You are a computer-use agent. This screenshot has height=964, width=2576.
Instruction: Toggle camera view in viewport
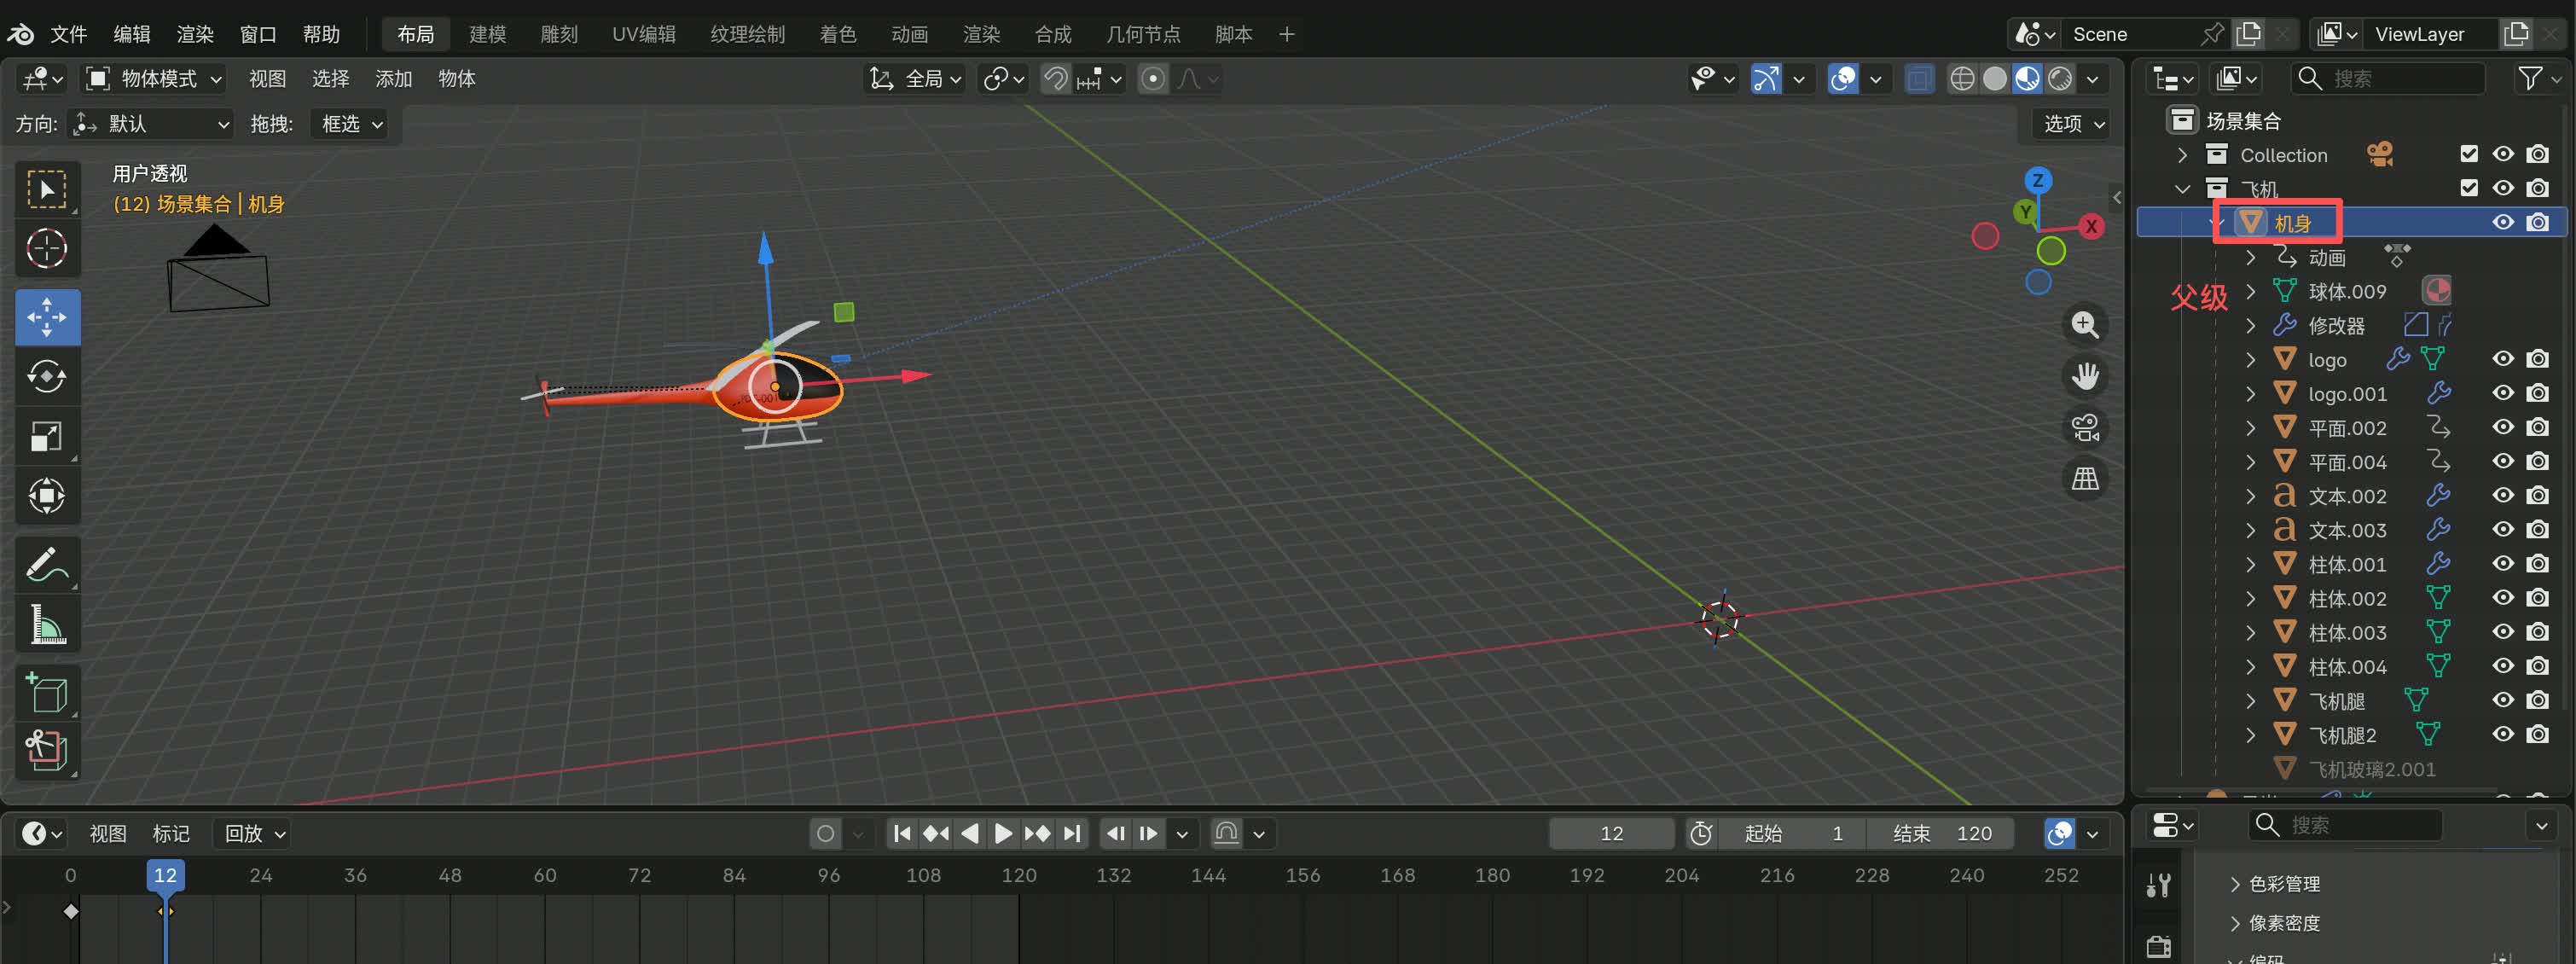tap(2085, 428)
